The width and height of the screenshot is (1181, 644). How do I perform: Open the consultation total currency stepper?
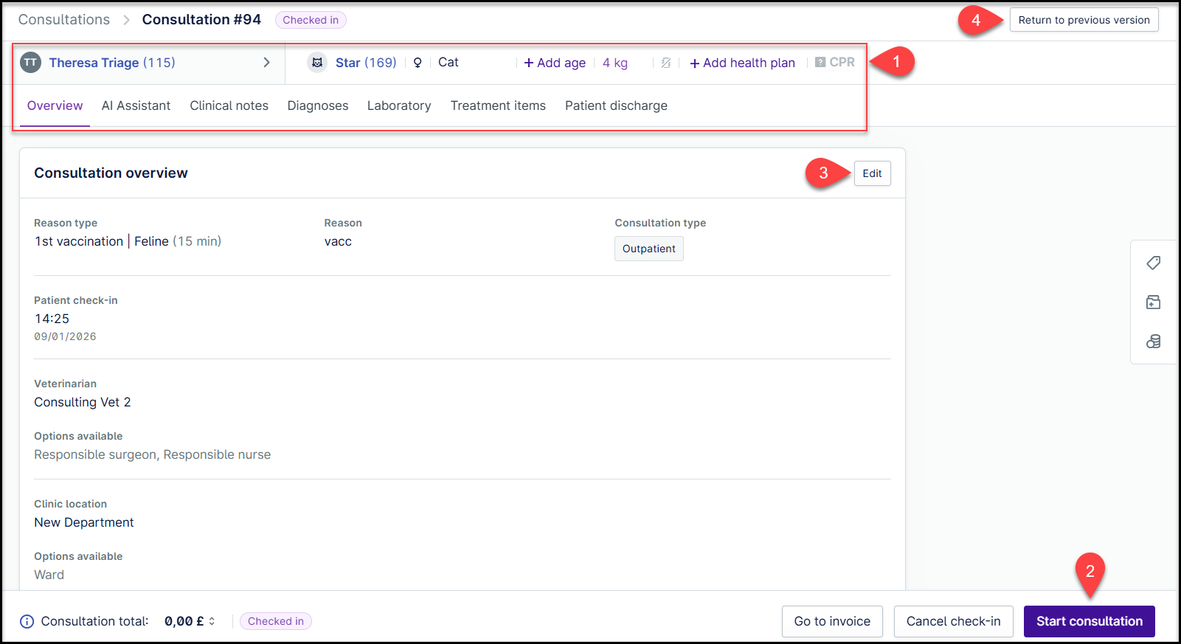click(212, 621)
